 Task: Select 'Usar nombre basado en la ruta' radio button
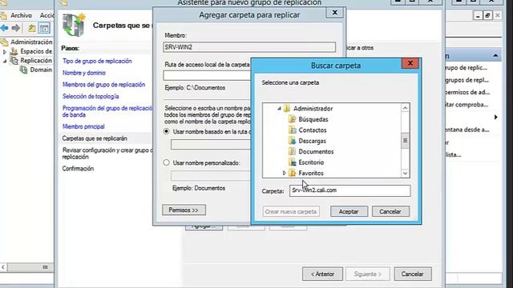tap(167, 131)
